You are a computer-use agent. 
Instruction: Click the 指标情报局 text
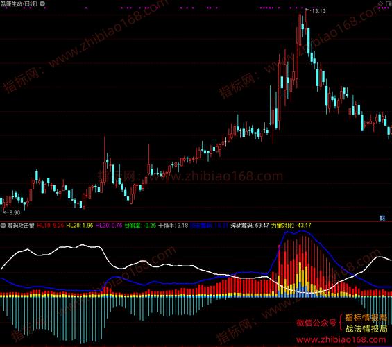tap(366, 318)
